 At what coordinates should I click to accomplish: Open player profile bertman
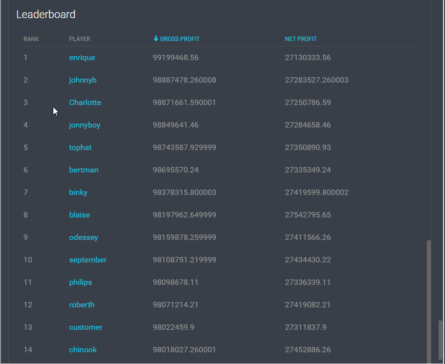coord(84,170)
